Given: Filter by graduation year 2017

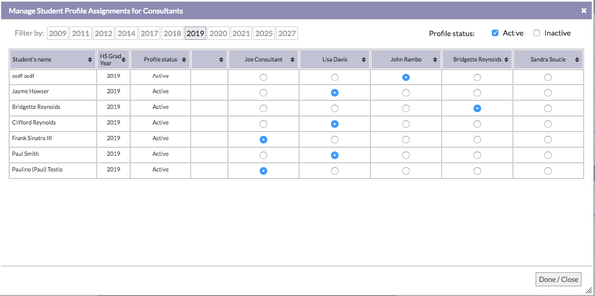Looking at the screenshot, I should click(150, 33).
